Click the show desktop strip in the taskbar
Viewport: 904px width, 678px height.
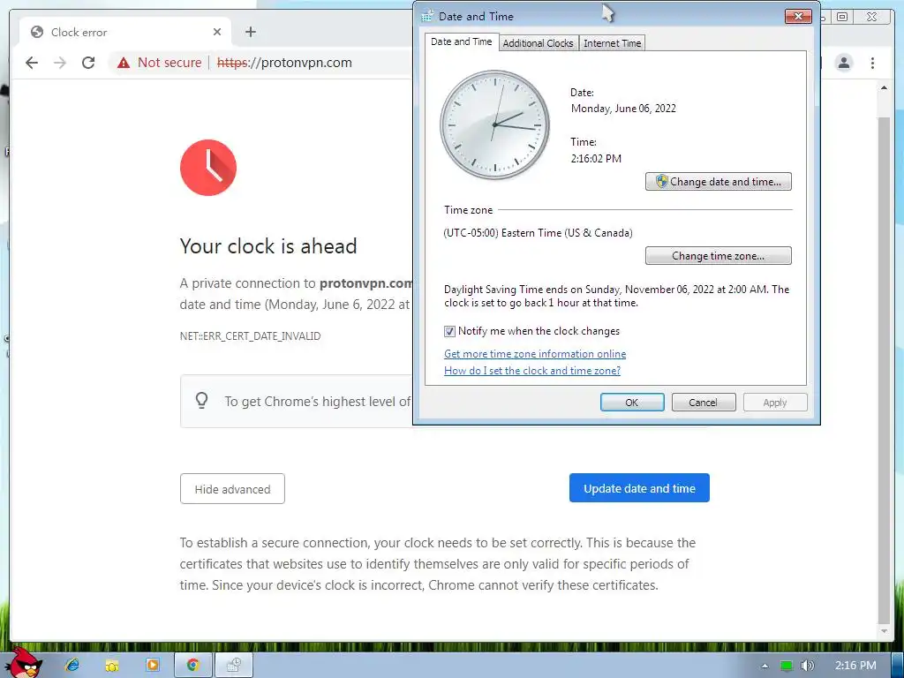coord(897,666)
